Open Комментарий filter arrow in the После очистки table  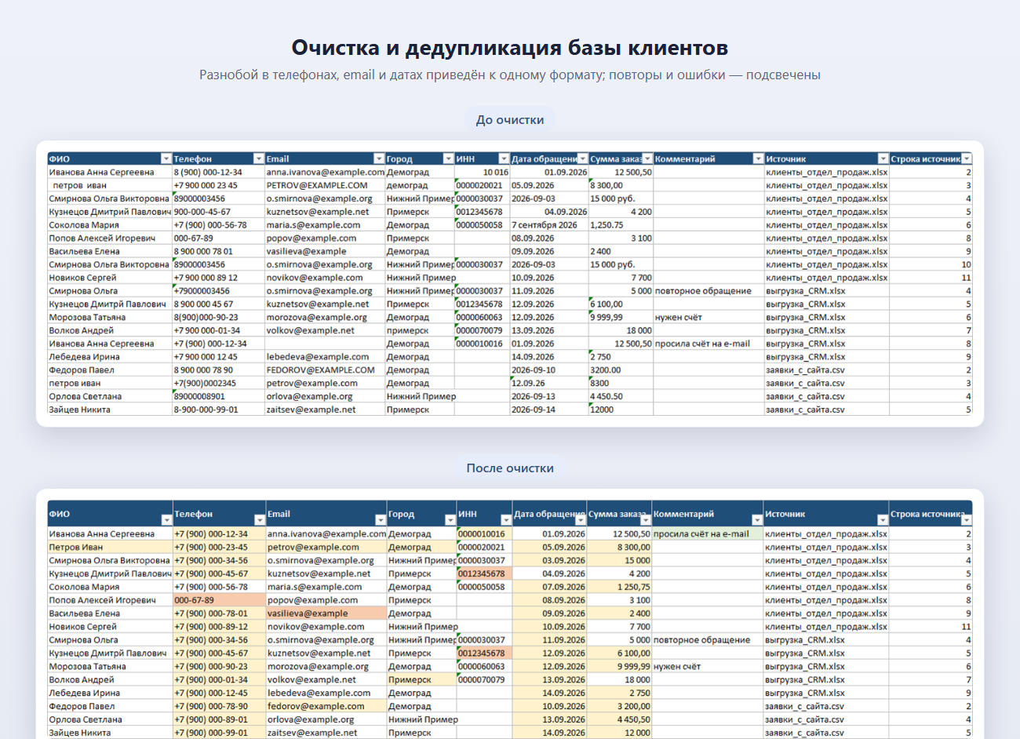point(756,520)
